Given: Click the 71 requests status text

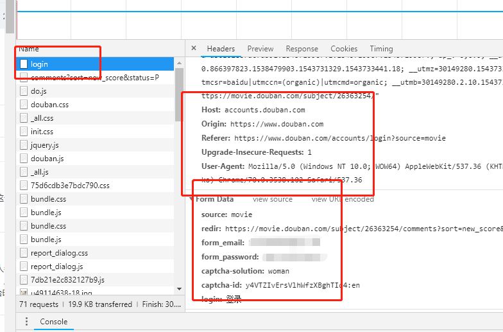Looking at the screenshot, I should (x=38, y=304).
